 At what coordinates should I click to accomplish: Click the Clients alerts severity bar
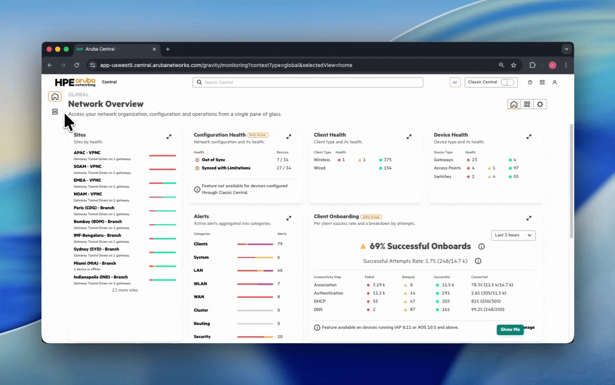coord(255,244)
